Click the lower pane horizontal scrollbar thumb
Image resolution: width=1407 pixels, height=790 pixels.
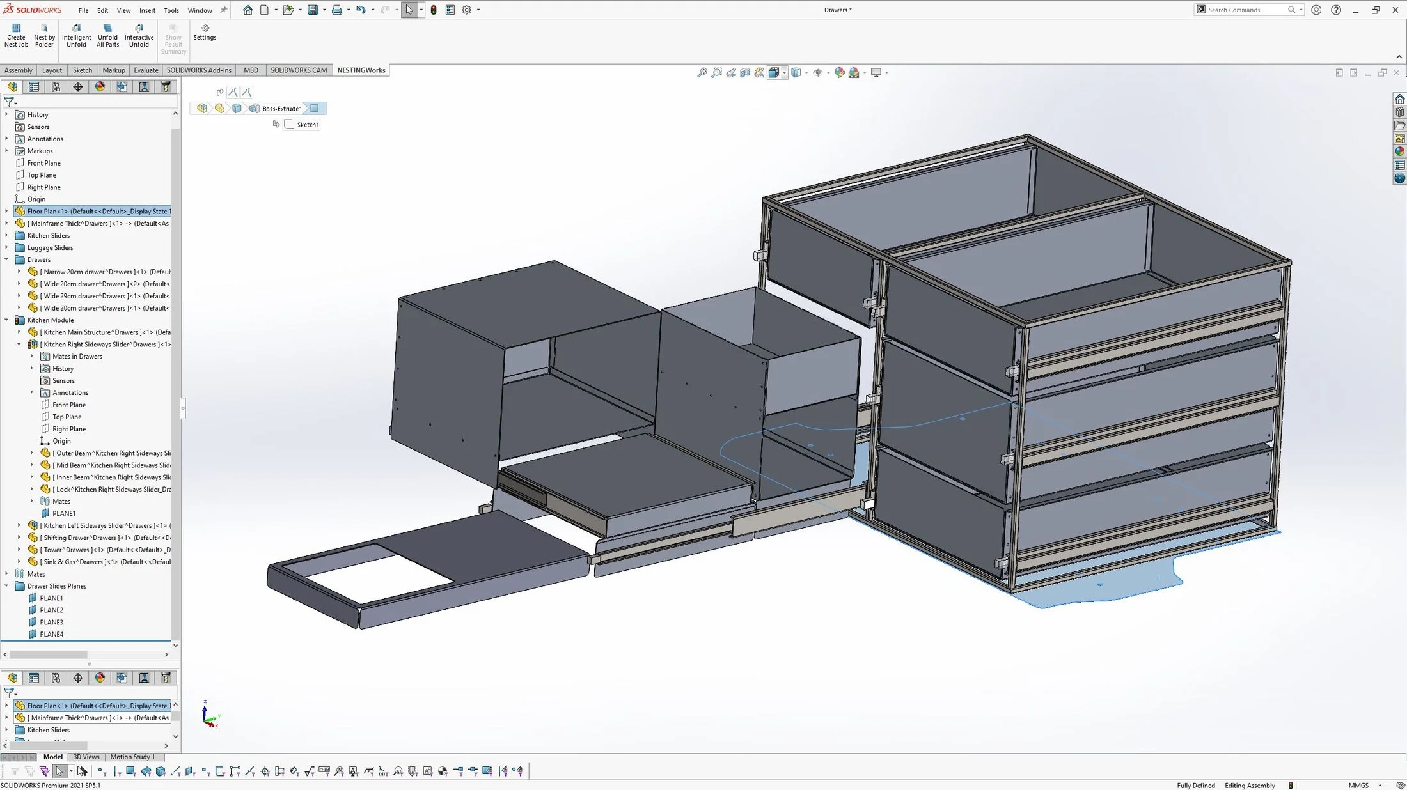[49, 745]
